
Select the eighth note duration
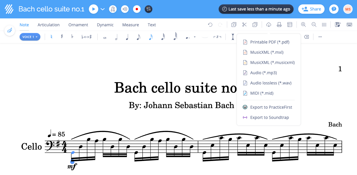pos(138,37)
